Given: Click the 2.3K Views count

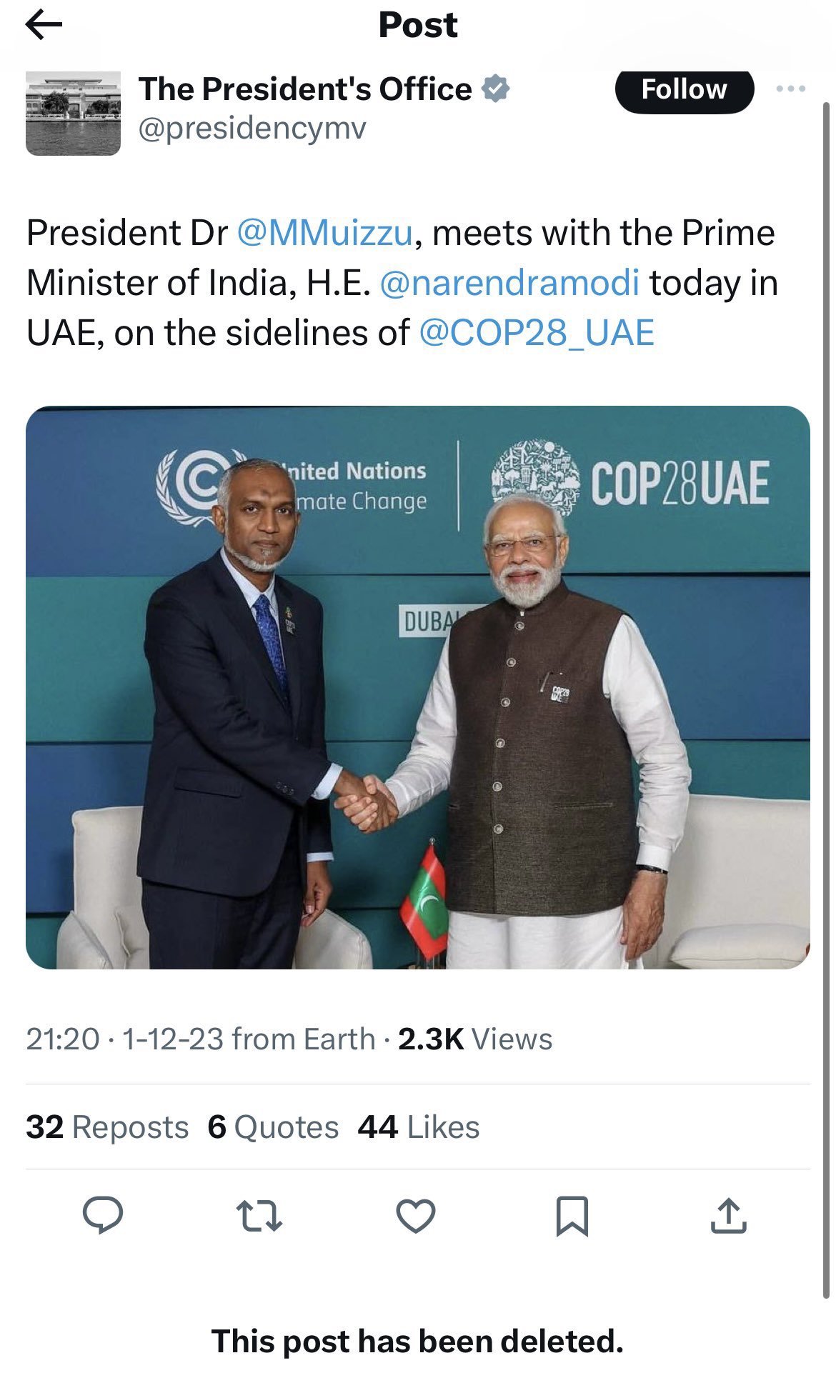Looking at the screenshot, I should (475, 1039).
